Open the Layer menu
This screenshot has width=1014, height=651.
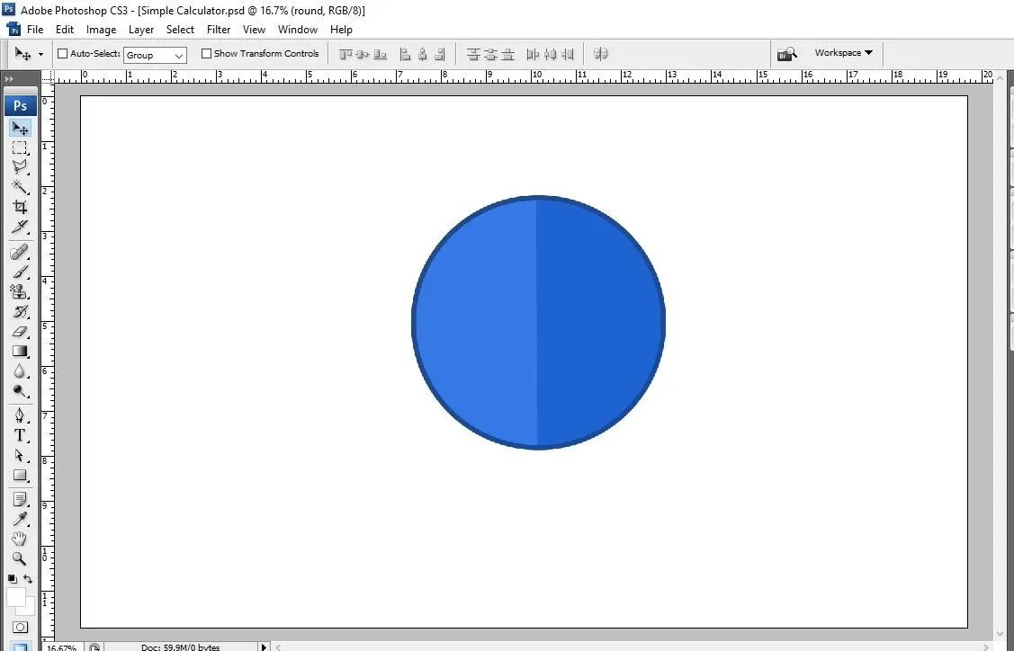point(141,30)
